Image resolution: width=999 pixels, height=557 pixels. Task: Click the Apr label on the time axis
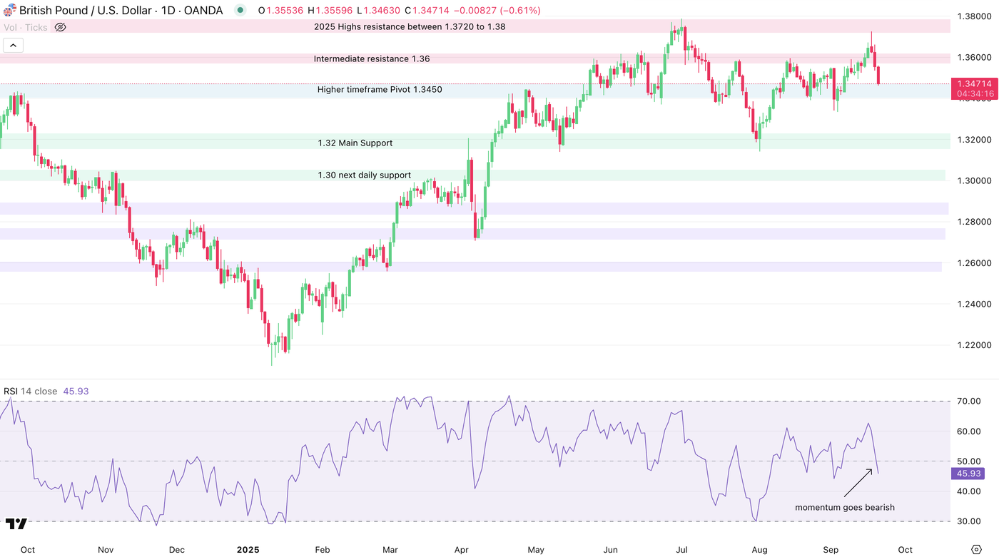point(462,550)
